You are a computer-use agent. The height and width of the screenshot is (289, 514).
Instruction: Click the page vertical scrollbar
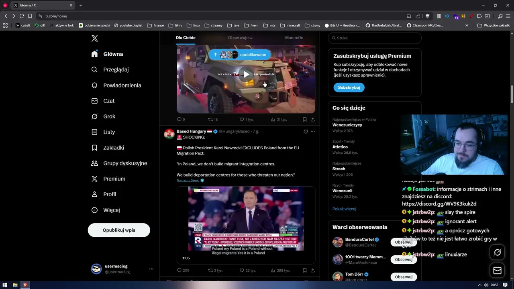[512, 94]
